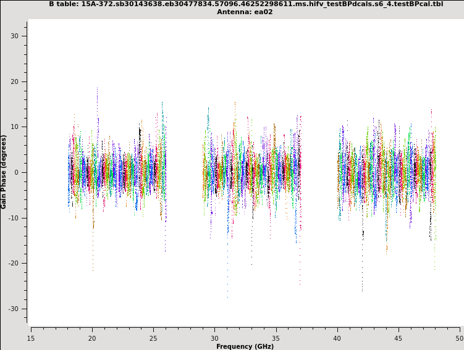Click the 25 tick label on frequency axis
The width and height of the screenshot is (464, 350).
[x=153, y=338]
